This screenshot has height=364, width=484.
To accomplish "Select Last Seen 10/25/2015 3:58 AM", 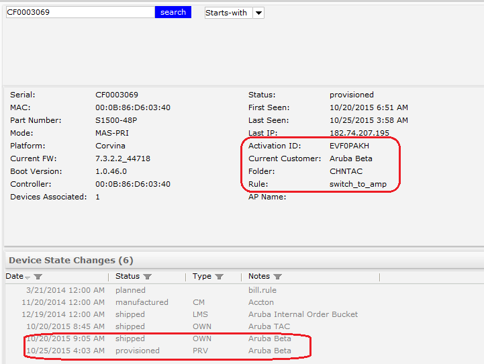I will (369, 120).
